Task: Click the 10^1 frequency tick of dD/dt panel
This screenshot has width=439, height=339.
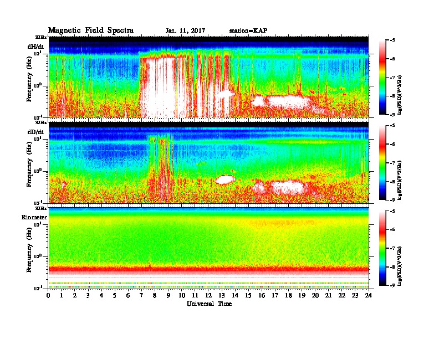Action: (38, 138)
